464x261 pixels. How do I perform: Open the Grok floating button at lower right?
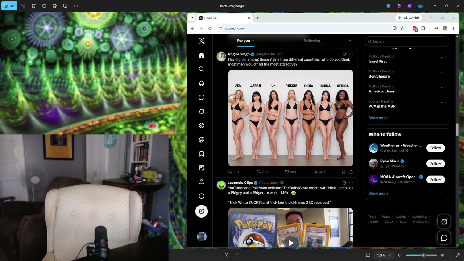click(444, 221)
